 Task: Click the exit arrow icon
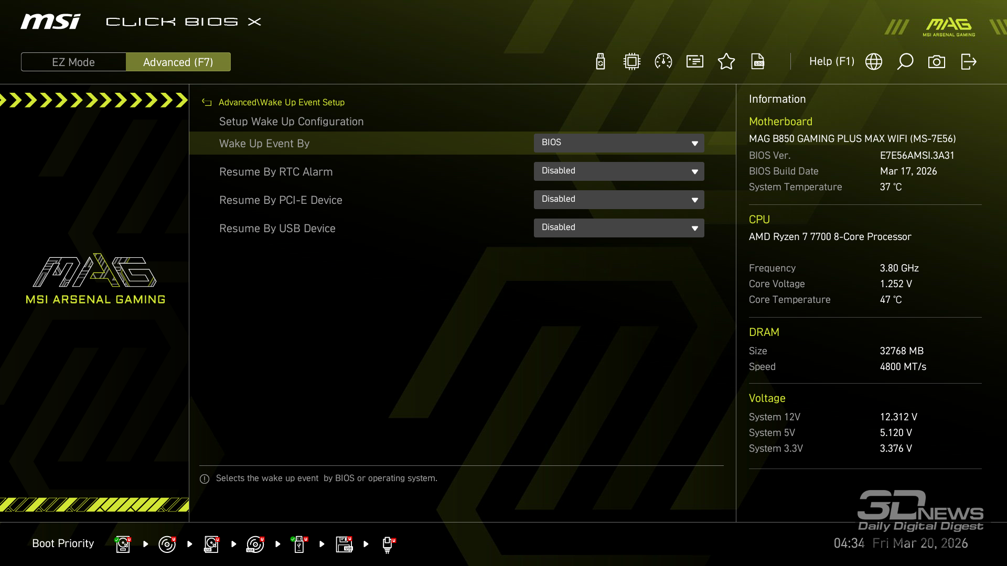(968, 62)
